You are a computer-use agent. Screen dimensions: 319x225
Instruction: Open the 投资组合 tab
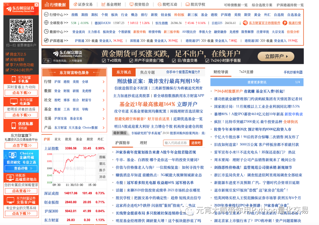tap(139, 4)
